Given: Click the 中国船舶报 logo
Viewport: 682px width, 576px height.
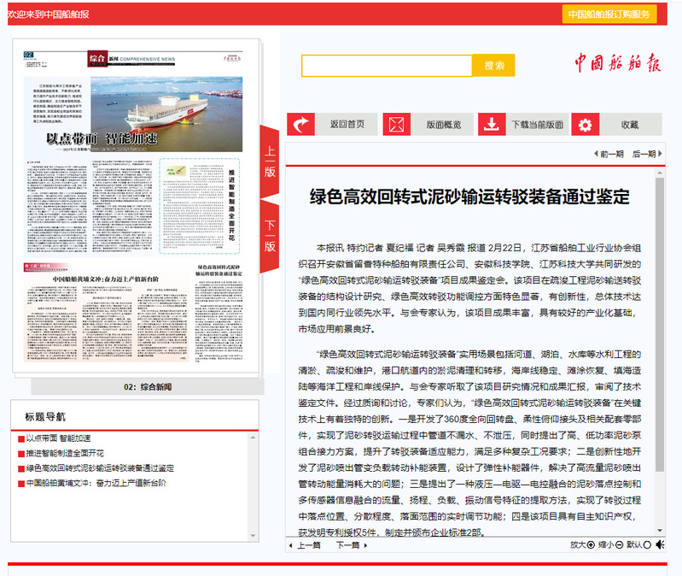Looking at the screenshot, I should 617,64.
